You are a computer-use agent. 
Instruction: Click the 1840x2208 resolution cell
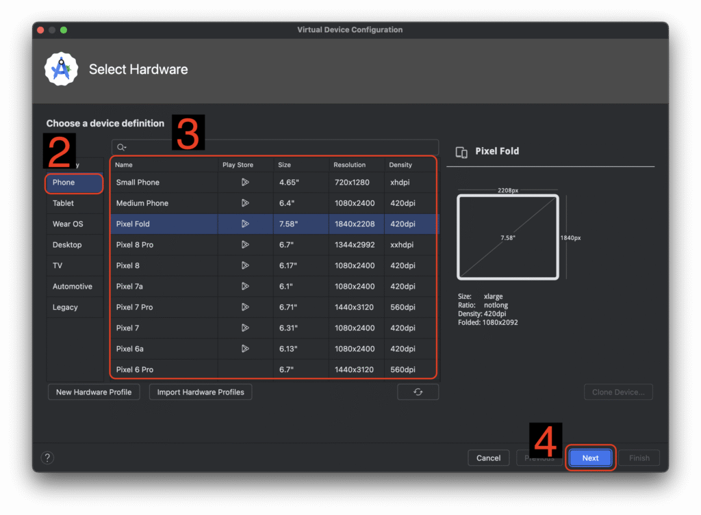(x=355, y=224)
